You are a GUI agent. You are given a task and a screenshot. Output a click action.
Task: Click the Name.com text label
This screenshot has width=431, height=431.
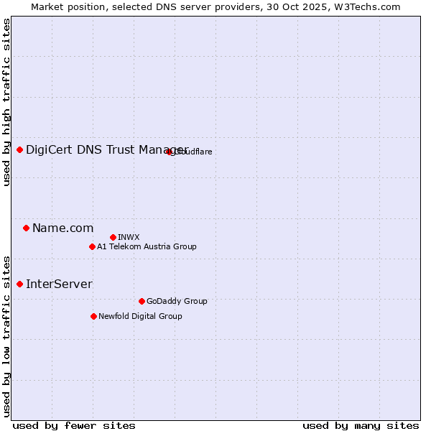coord(62,228)
